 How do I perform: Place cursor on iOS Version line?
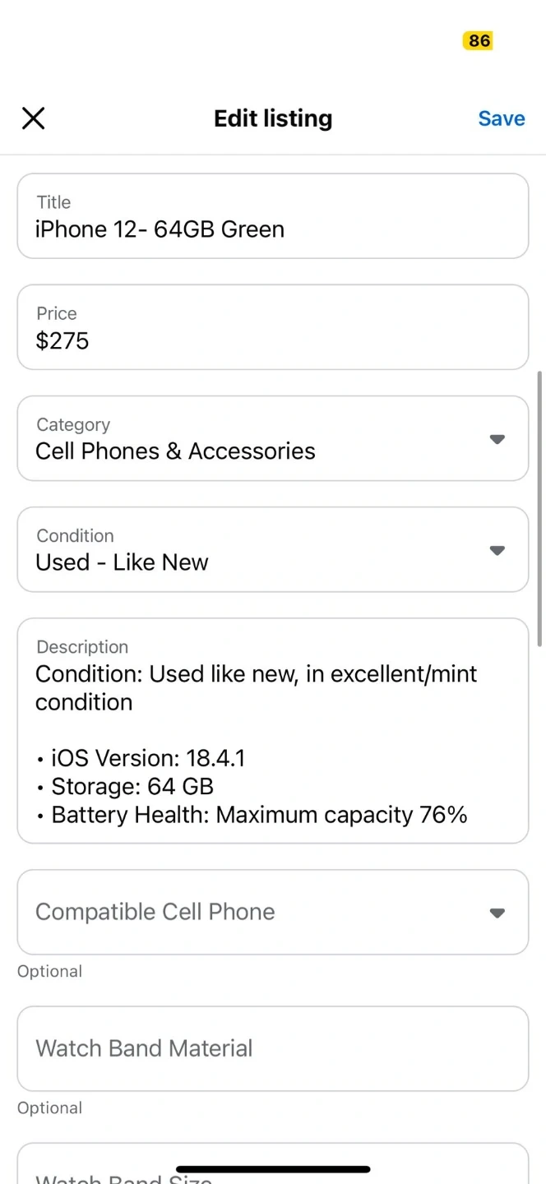(x=148, y=758)
